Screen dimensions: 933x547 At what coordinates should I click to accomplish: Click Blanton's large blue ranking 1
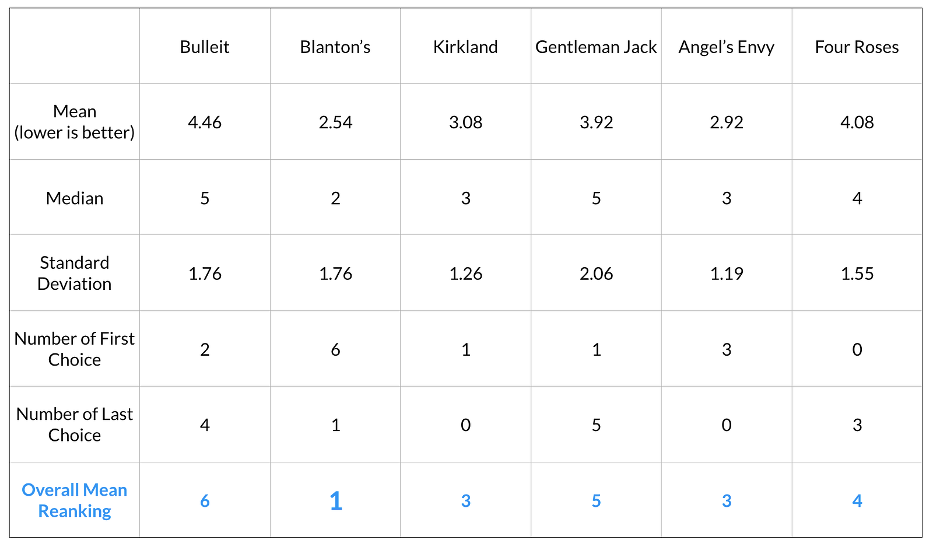pos(335,501)
